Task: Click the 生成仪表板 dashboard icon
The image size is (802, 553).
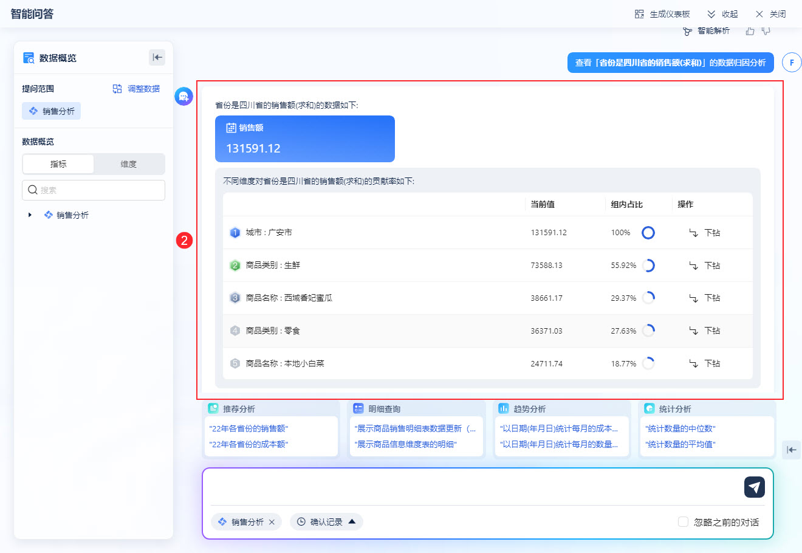Action: tap(639, 14)
